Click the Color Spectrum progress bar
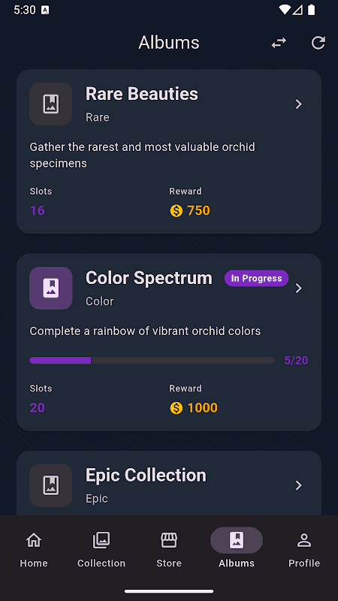The height and width of the screenshot is (601, 338). tap(152, 361)
